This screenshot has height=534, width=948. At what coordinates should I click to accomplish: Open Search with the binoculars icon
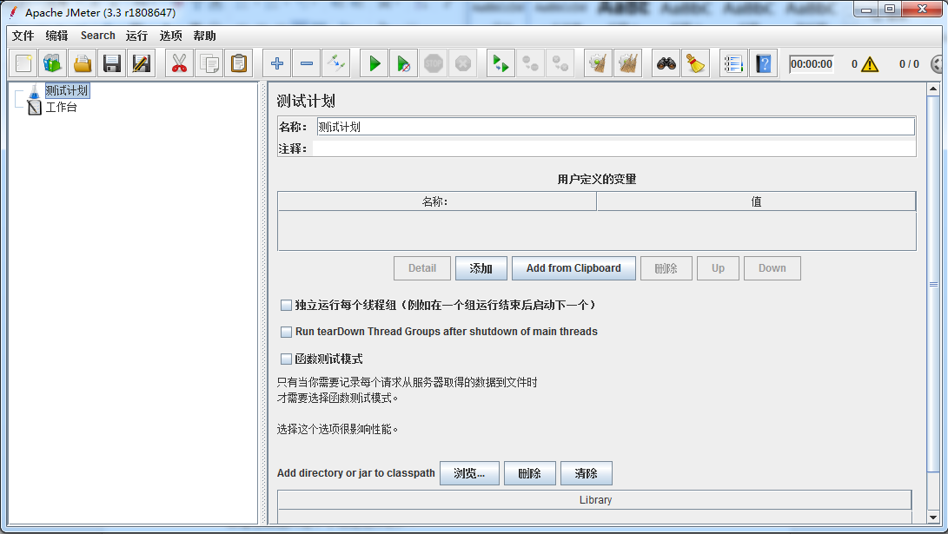pos(666,63)
